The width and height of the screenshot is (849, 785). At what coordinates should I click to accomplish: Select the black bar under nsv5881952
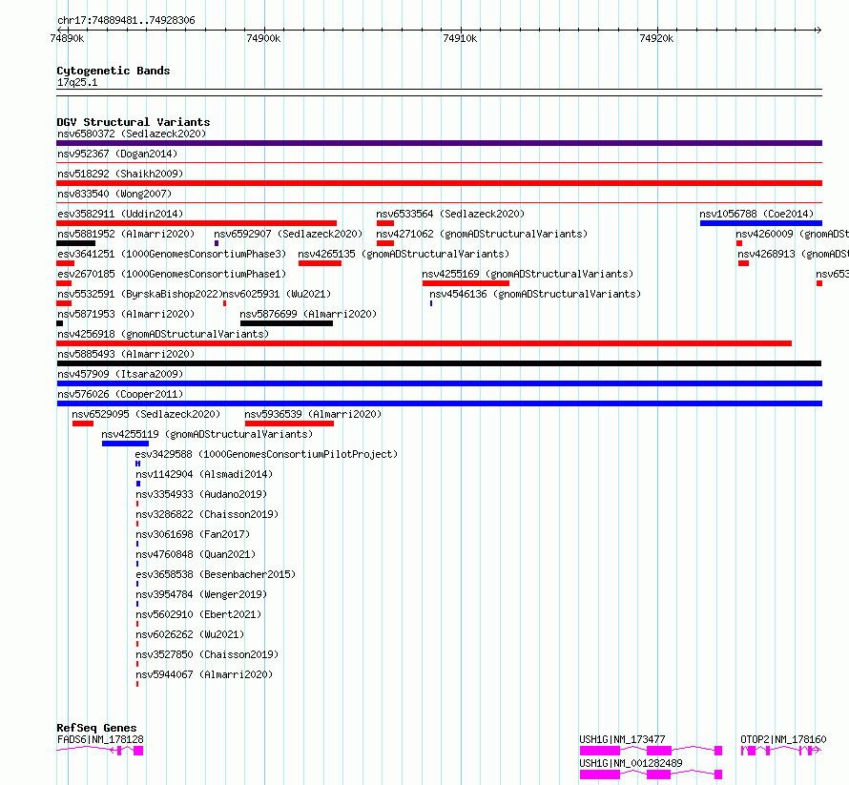(x=75, y=243)
